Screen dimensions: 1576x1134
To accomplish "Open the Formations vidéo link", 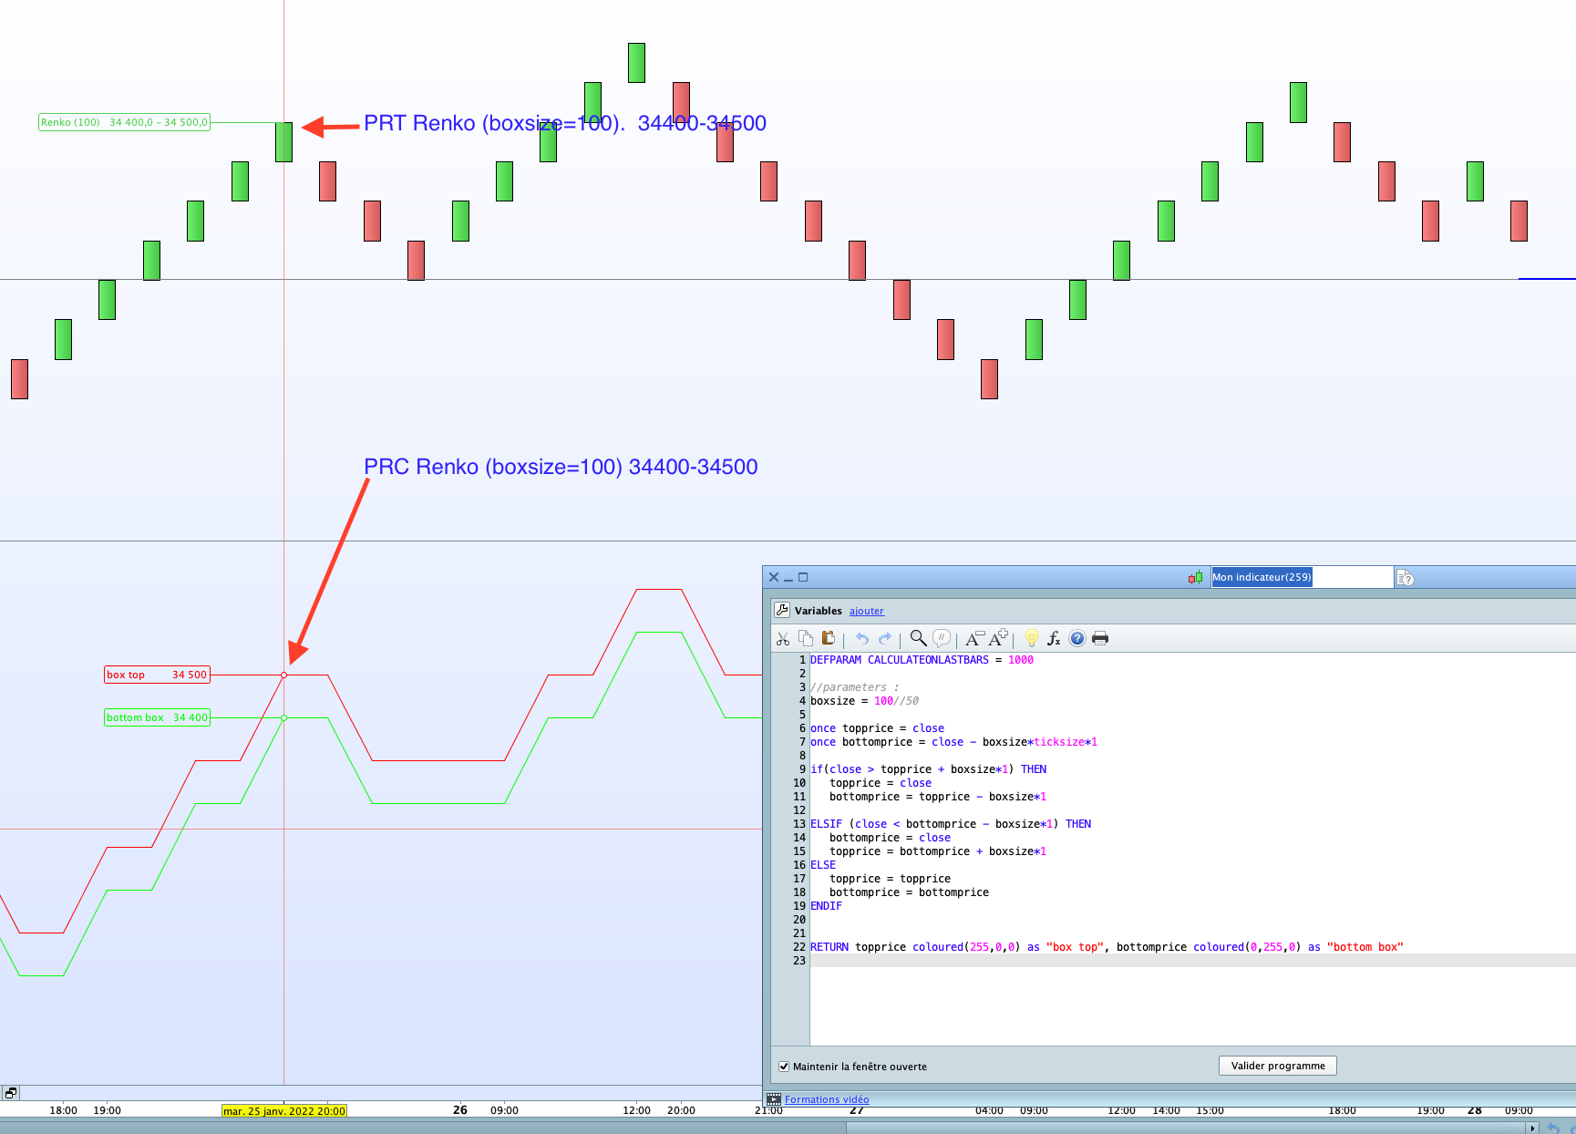I will click(827, 1099).
